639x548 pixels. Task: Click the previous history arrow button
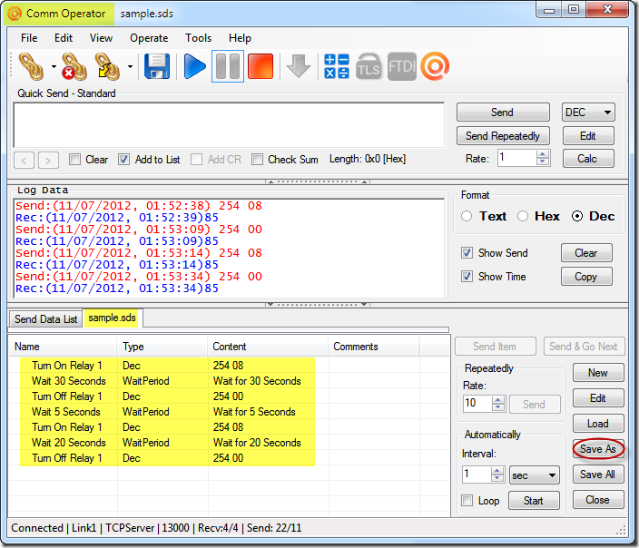click(24, 160)
